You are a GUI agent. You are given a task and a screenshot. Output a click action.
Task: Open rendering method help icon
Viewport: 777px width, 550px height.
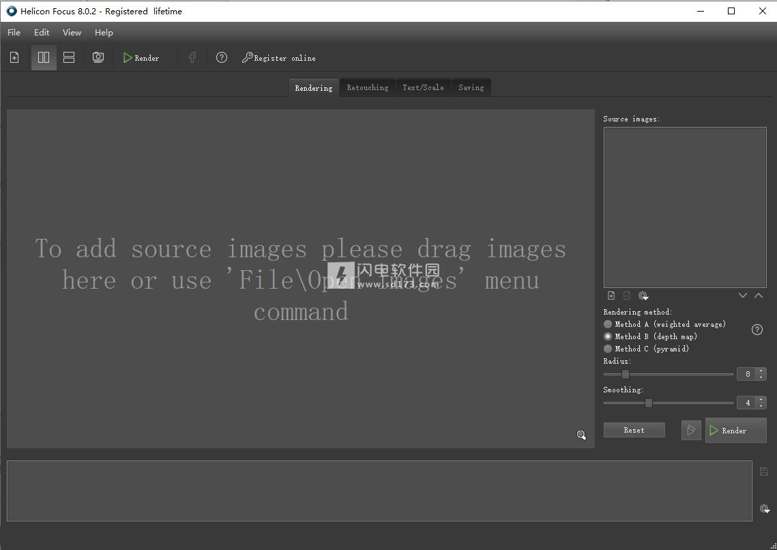[757, 330]
